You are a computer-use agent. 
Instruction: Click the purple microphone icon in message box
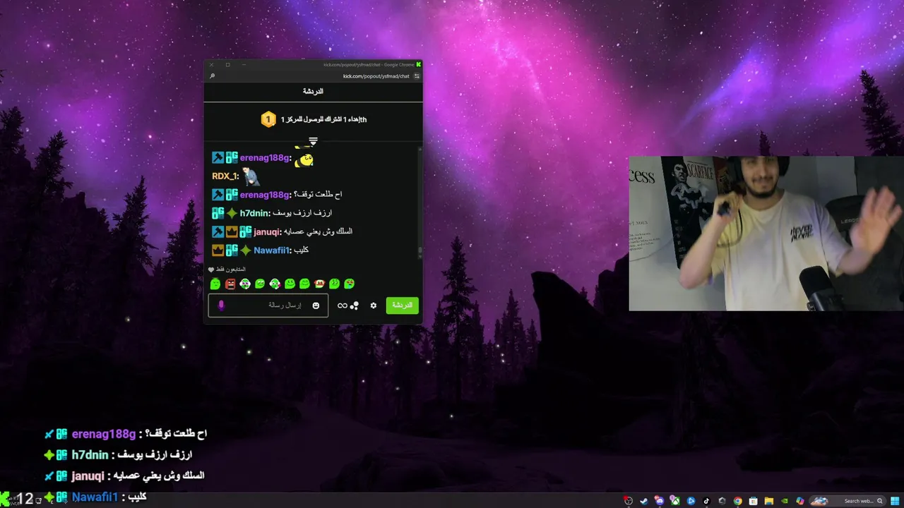pos(221,306)
